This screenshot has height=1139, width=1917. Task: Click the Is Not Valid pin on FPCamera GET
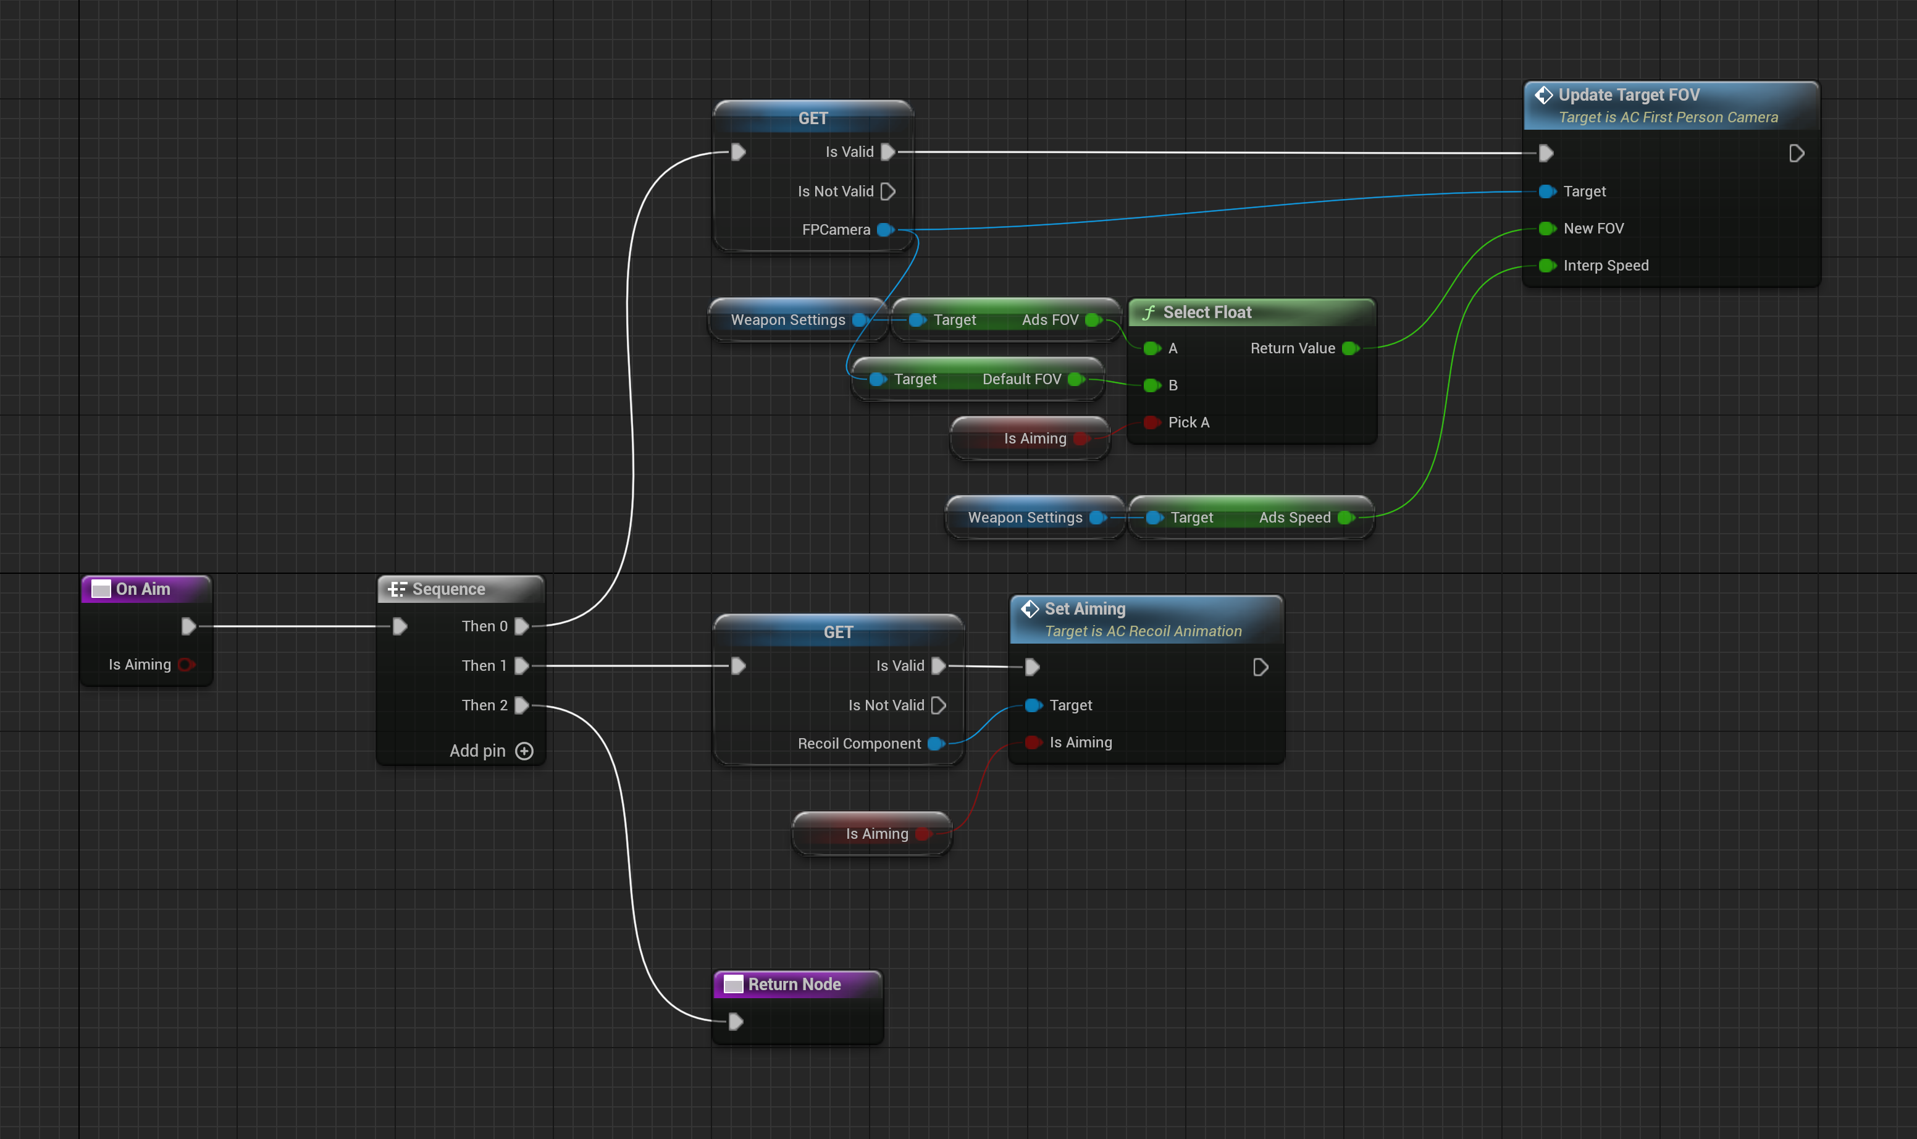(888, 191)
